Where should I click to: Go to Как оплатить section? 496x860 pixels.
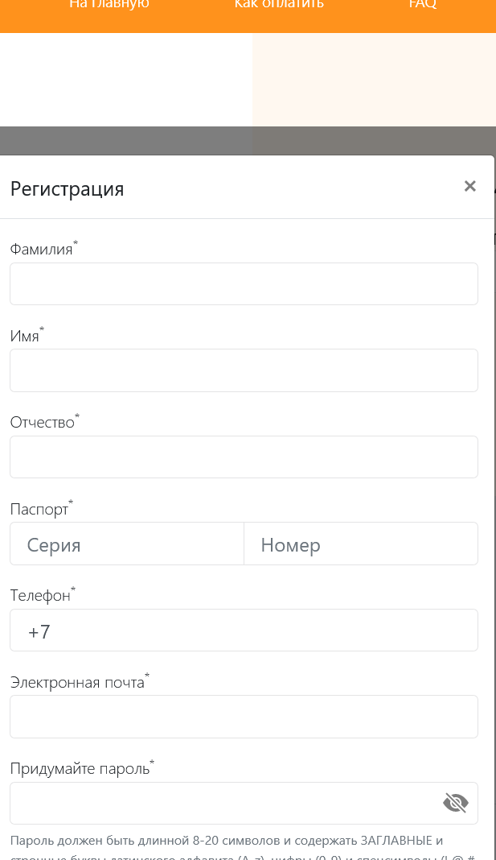click(279, 4)
